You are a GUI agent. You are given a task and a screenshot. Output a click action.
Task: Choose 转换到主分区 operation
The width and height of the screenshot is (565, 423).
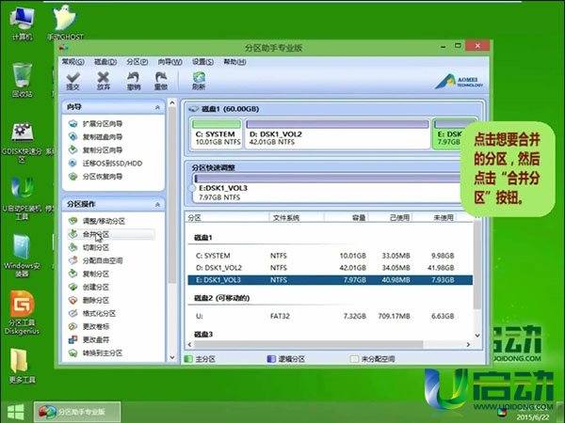point(95,352)
